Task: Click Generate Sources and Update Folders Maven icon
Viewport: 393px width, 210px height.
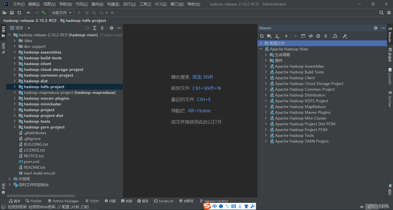Action: [269, 36]
